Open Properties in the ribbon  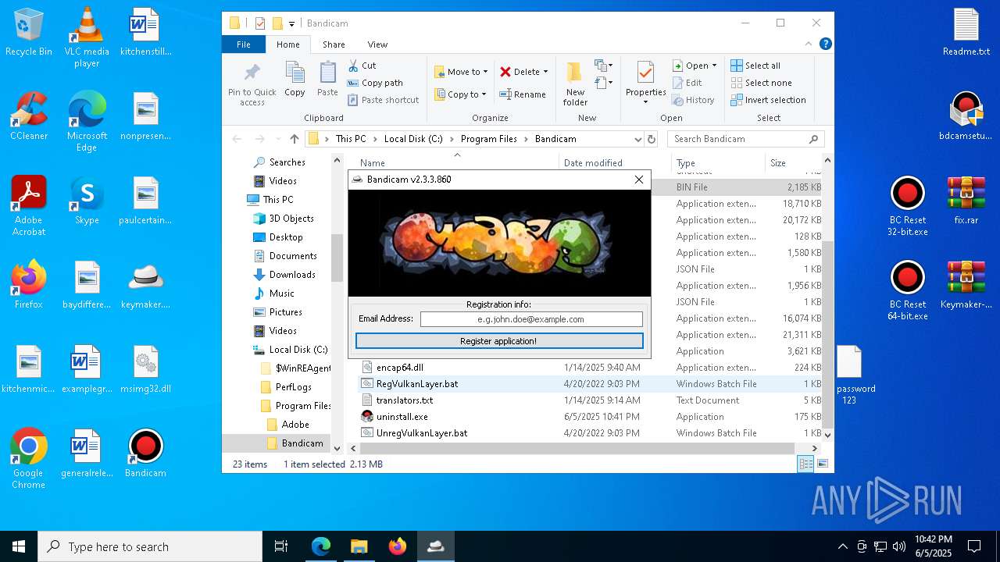coord(645,83)
